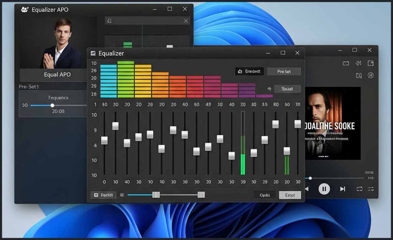
Task: Click the Equalizer APO app icon in the title bar
Action: pyautogui.click(x=25, y=10)
